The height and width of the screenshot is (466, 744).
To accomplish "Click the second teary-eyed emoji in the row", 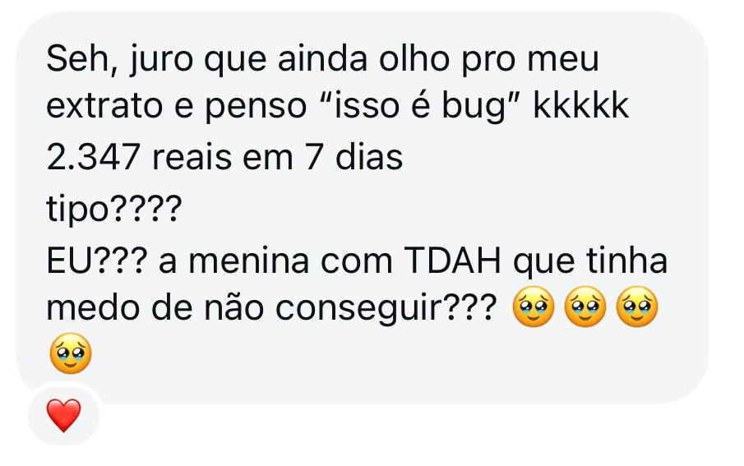I will point(585,307).
